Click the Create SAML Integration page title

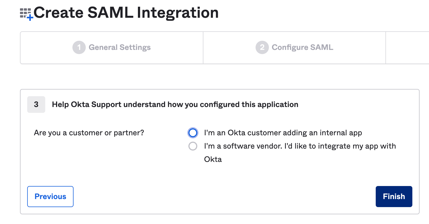[x=126, y=13]
